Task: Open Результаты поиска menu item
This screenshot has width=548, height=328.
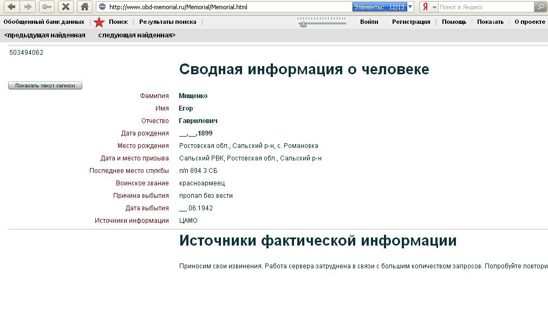Action: pos(167,22)
